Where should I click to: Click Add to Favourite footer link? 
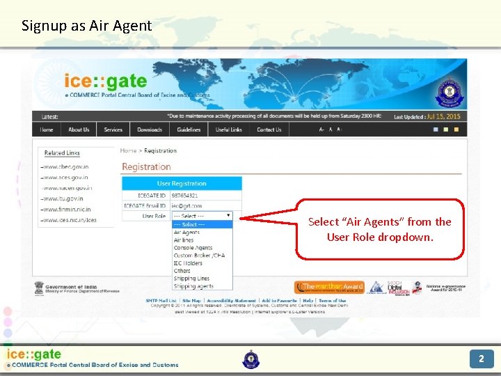279,301
